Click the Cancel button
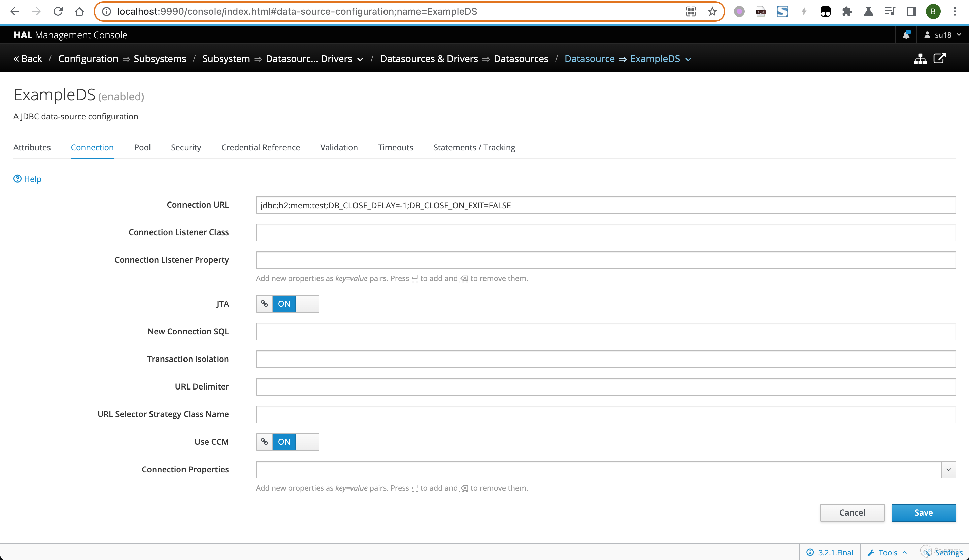 [x=852, y=513]
